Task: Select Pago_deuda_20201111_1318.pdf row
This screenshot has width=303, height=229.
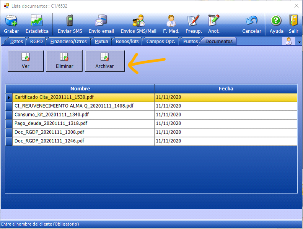Action: tap(51, 123)
